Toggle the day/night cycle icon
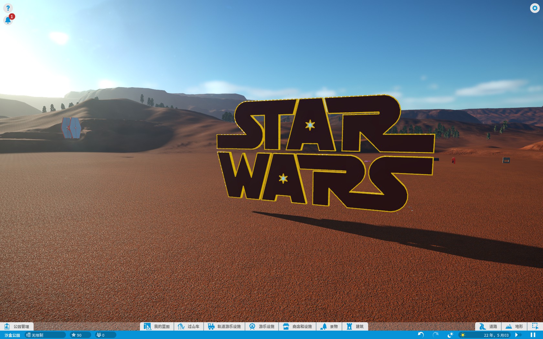543x339 pixels. coord(450,335)
